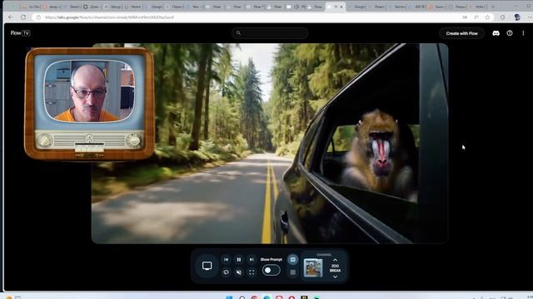
Task: Open a new browser tab with plus
Action: [x=493, y=7]
